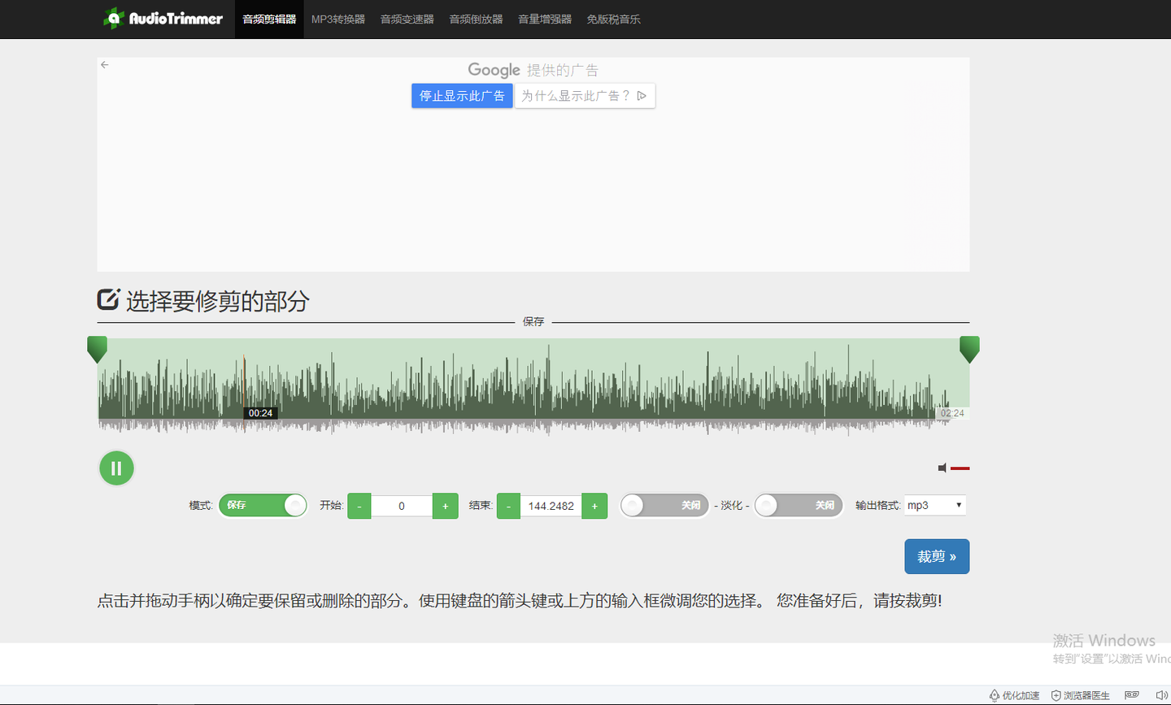Switch to the MP3转换器 tab
Screen dimensions: 1171x705
click(337, 19)
